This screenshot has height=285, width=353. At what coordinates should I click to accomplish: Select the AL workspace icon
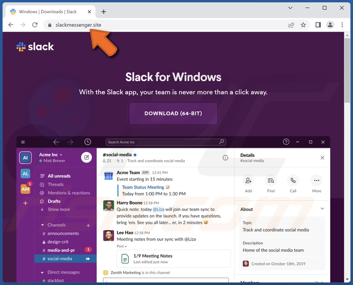tap(25, 173)
